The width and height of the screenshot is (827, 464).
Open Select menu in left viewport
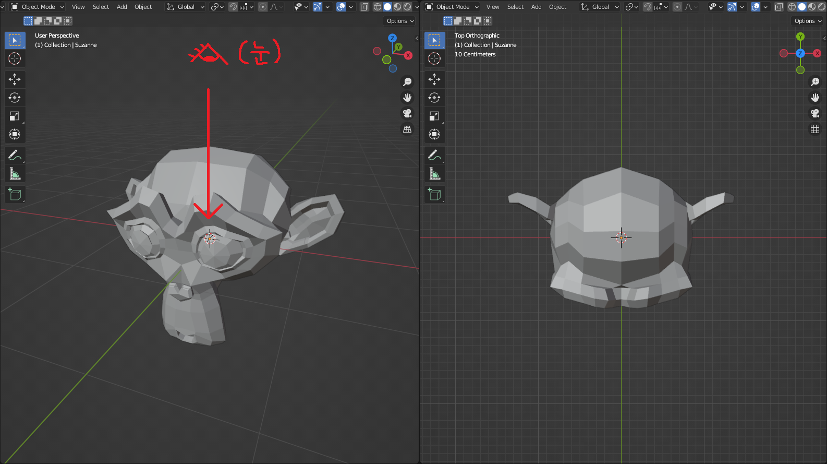[101, 7]
